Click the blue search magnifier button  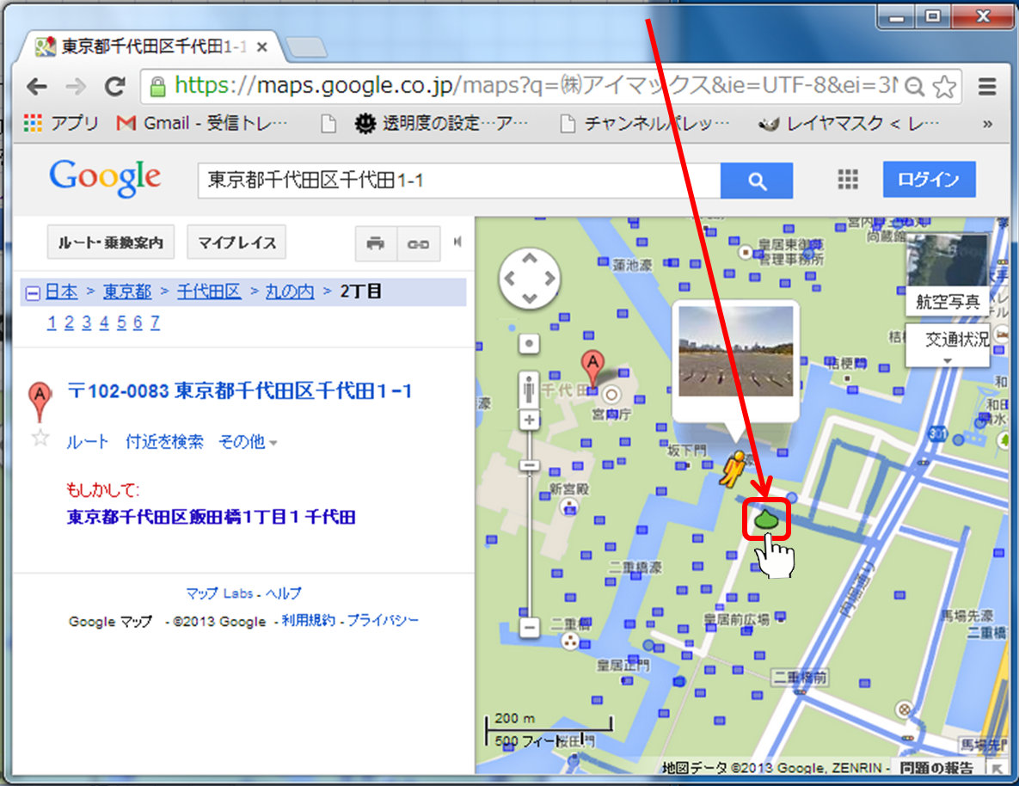coord(756,181)
